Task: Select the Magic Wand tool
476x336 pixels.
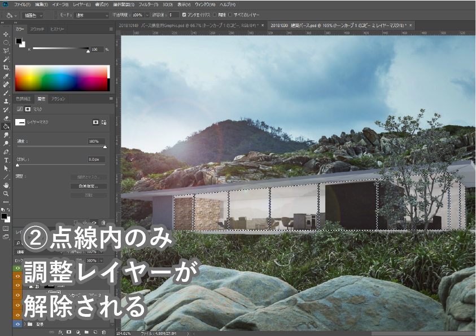Action: [6, 59]
